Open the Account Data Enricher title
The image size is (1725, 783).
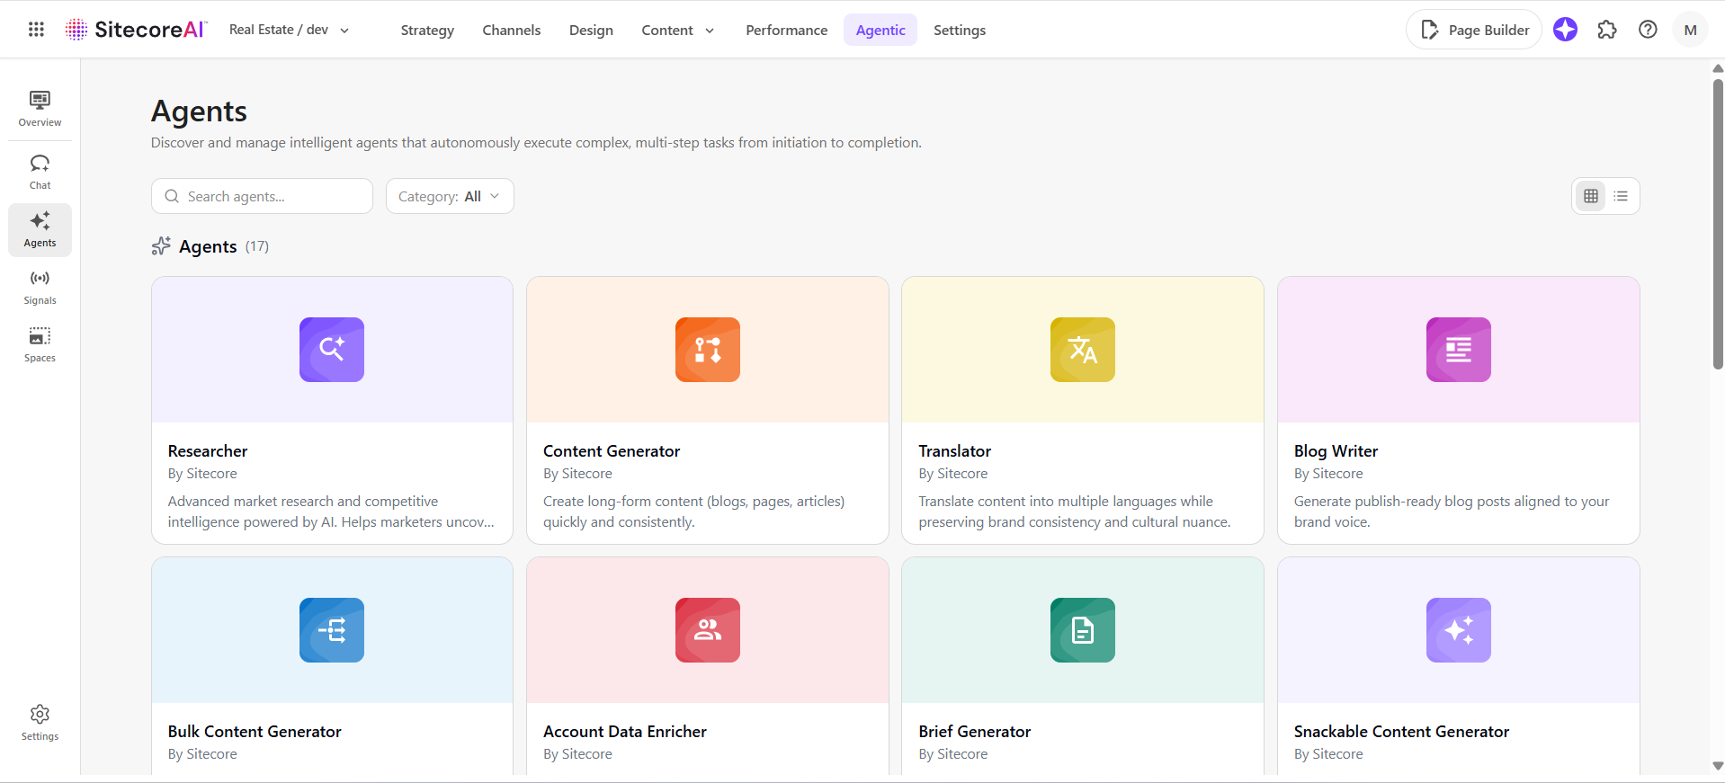[625, 732]
